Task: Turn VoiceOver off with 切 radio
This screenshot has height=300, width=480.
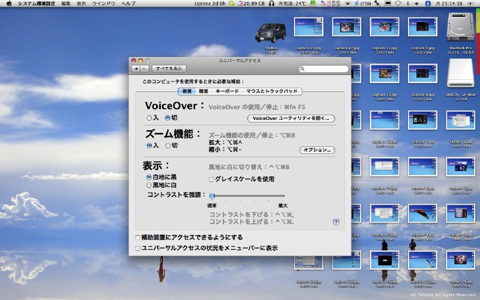Action: coord(167,118)
